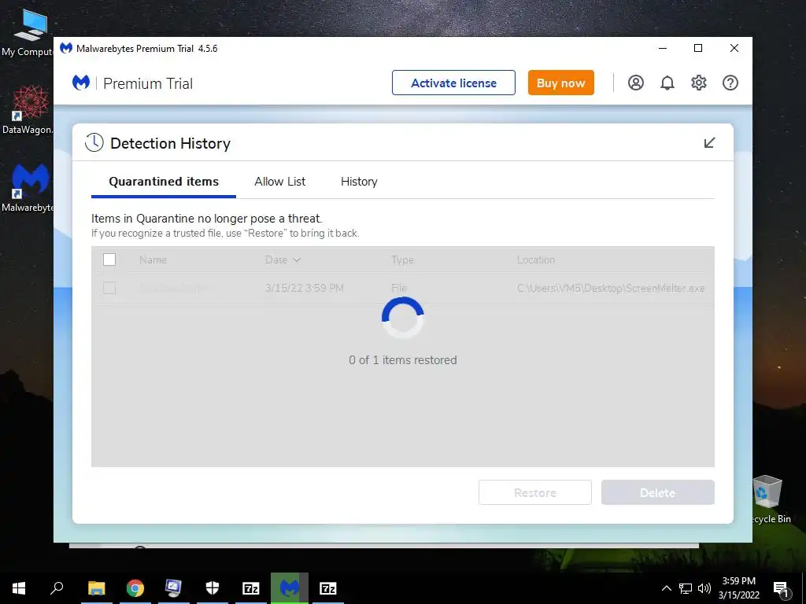Minimize the Malwarebytes window
This screenshot has height=604, width=806.
point(663,48)
